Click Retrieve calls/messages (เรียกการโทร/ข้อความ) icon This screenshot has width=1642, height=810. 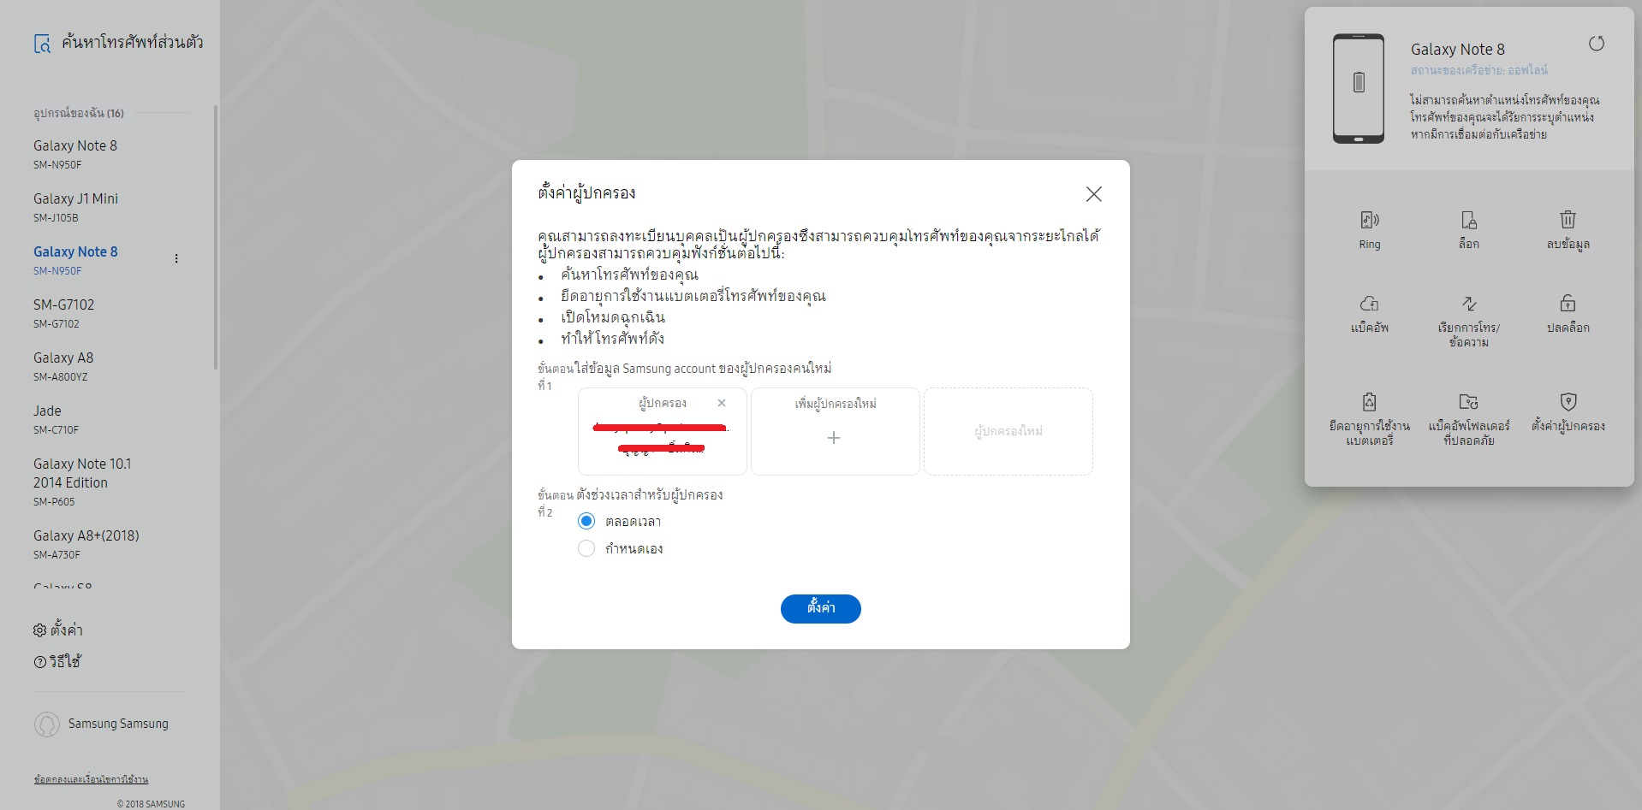pyautogui.click(x=1468, y=304)
